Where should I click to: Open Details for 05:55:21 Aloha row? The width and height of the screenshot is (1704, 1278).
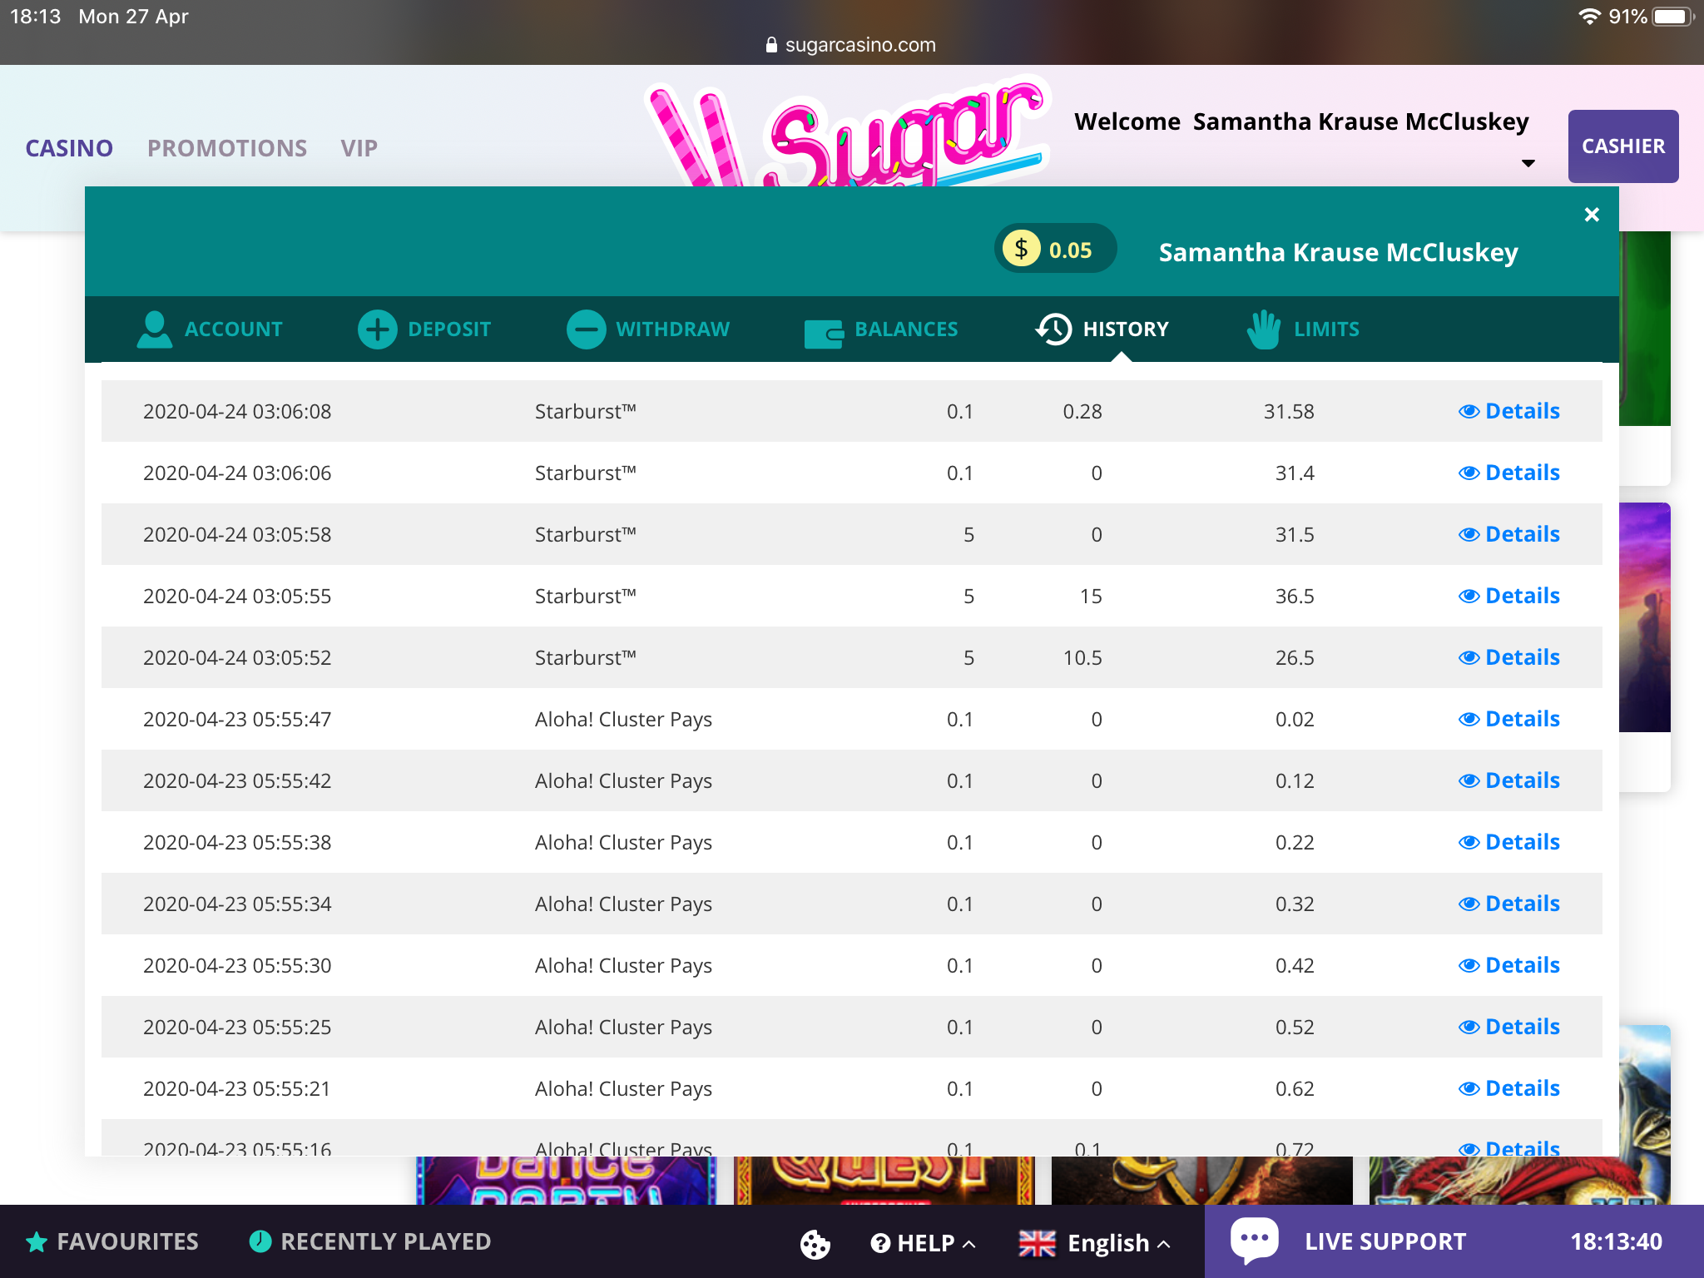click(1509, 1088)
